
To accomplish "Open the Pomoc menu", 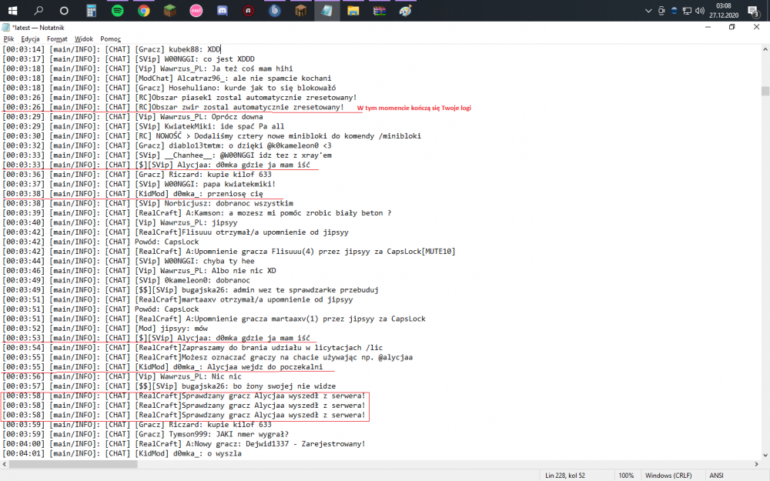I will 110,38.
